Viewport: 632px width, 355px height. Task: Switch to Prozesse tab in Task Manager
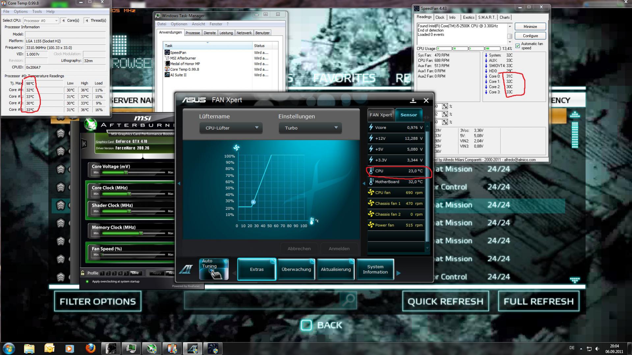click(193, 33)
